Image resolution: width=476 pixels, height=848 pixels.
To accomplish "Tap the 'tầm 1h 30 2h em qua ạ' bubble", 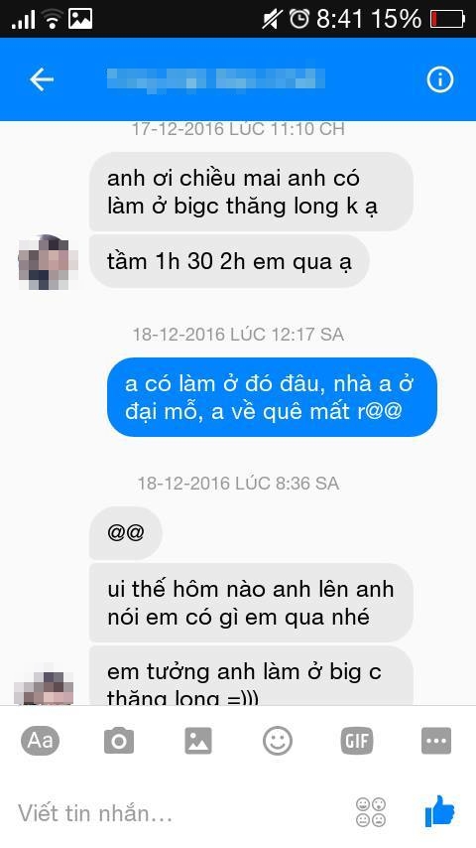I will tap(229, 261).
